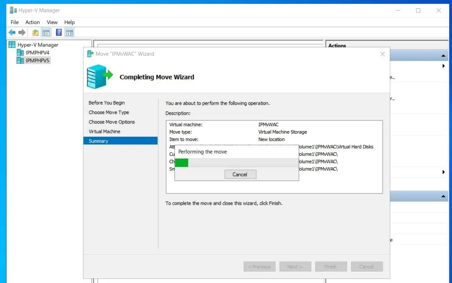Screen dimensions: 452x283
Task: Click the 'Virtual Machine Storage' value
Action: tap(283, 132)
